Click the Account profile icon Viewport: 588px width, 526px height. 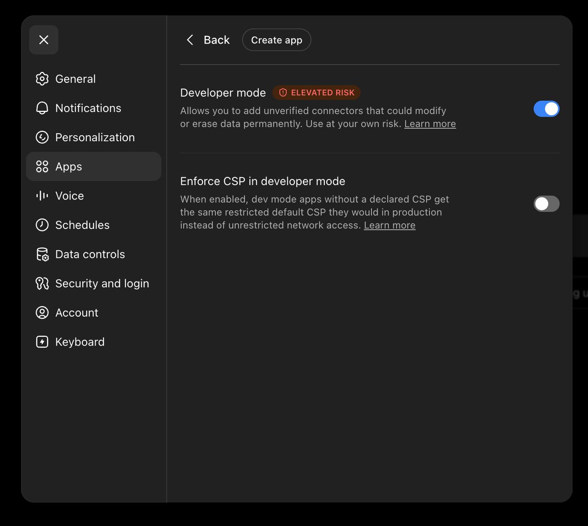(42, 313)
